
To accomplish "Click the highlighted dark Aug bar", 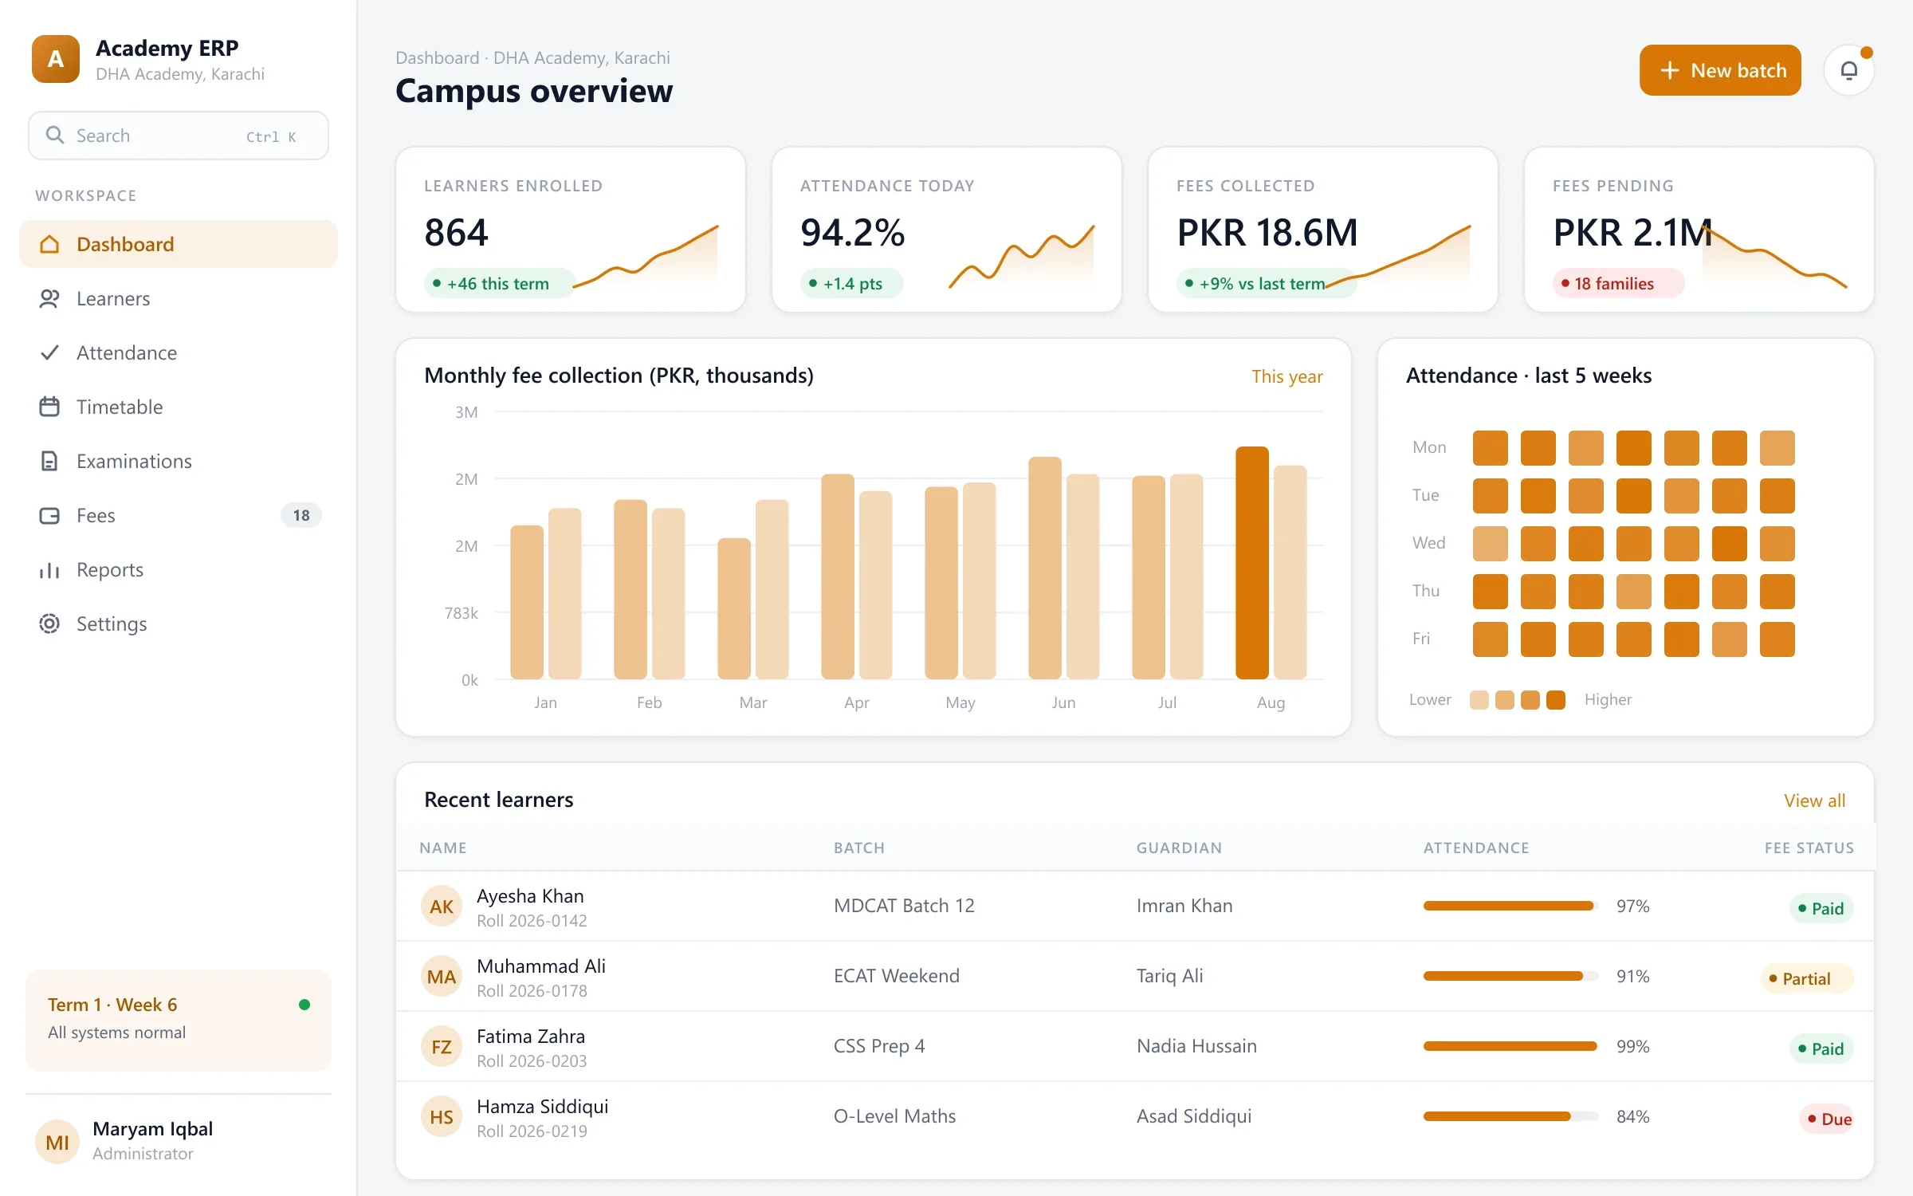I will point(1252,563).
